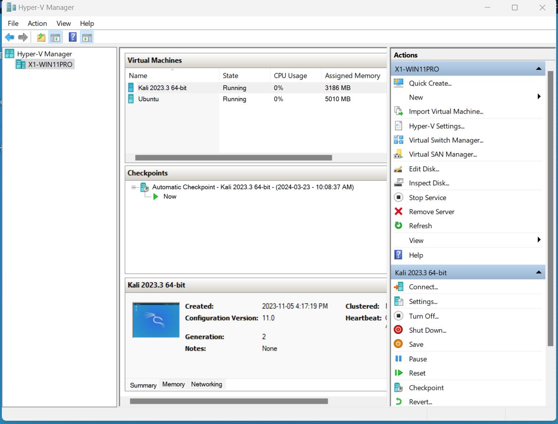The image size is (558, 424).
Task: Toggle the Show/Hide Console Tree toolbar icon
Action: (55, 37)
